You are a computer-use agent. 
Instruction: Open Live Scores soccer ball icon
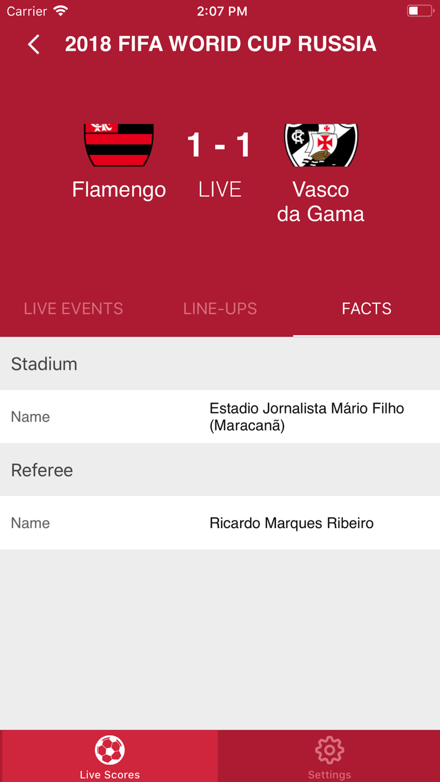[110, 749]
